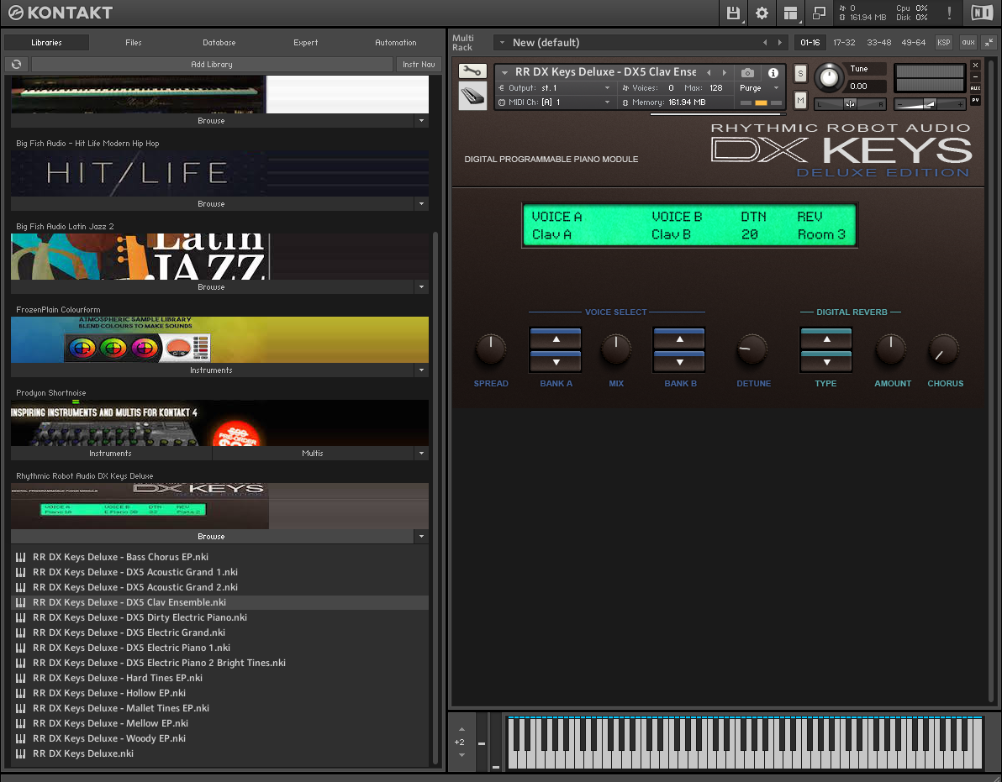Viewport: 1002px width, 782px height.
Task: Expand Latin Jazz 2 library options arrow
Action: click(x=421, y=286)
